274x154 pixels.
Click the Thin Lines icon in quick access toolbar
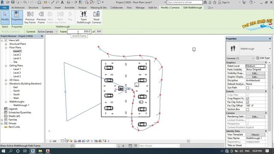(80, 2)
